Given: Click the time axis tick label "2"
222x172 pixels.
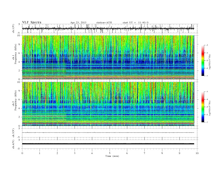Looking at the screenshot, I should click(57, 153).
